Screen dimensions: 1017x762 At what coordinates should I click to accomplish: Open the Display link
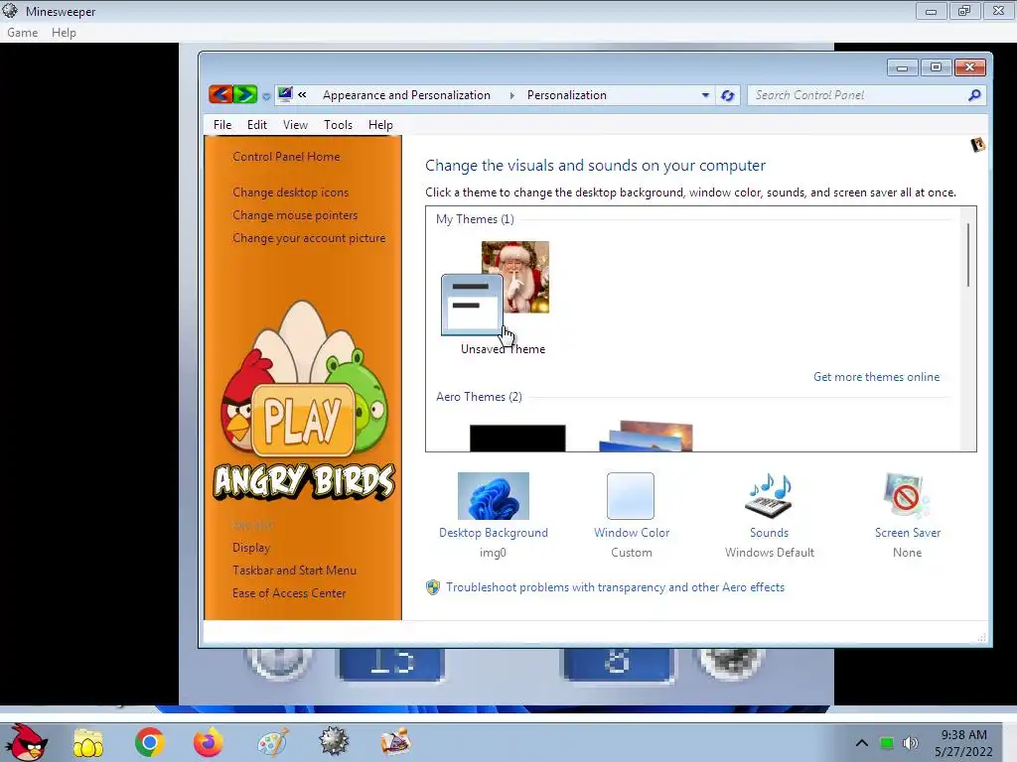point(251,547)
